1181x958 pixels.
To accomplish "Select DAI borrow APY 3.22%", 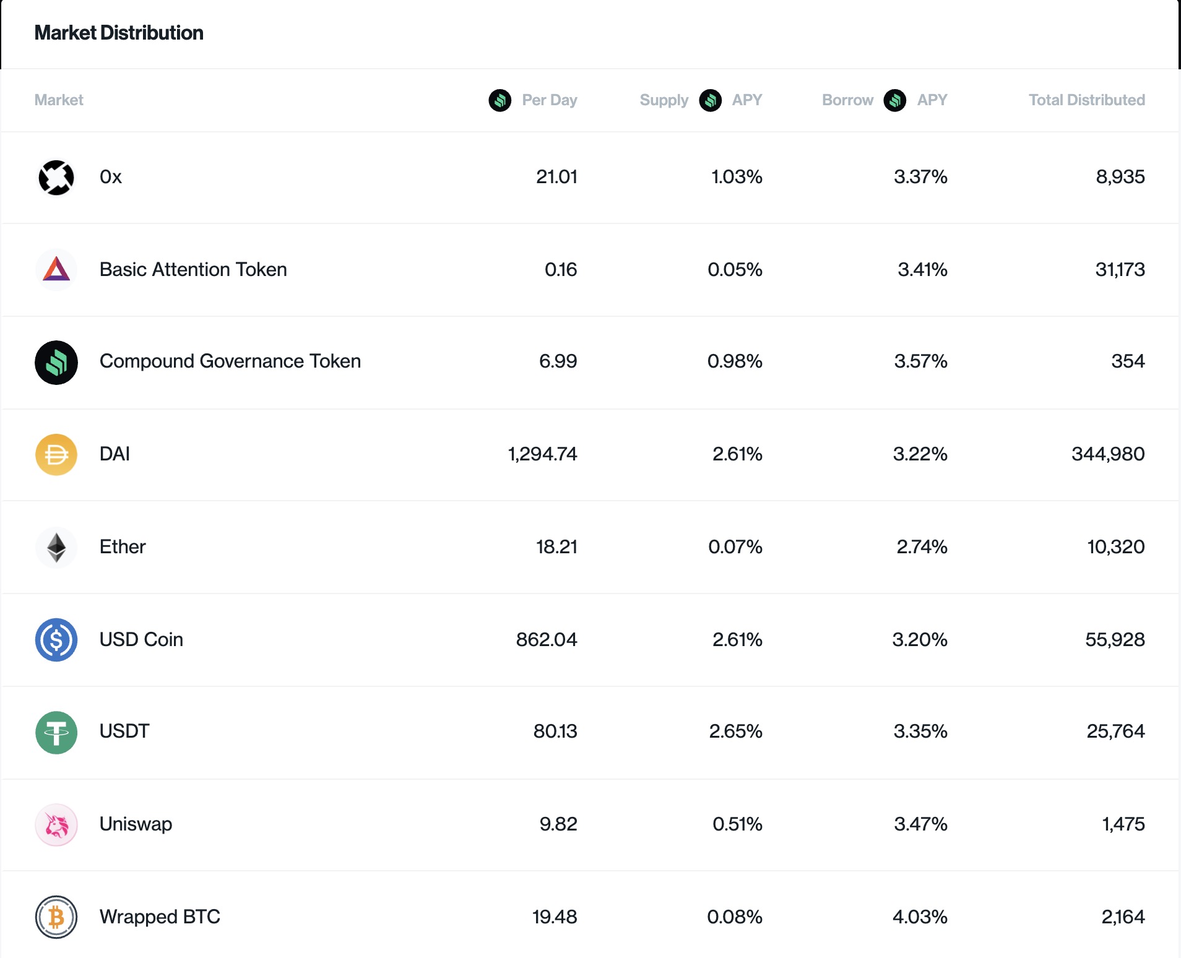I will [x=920, y=454].
